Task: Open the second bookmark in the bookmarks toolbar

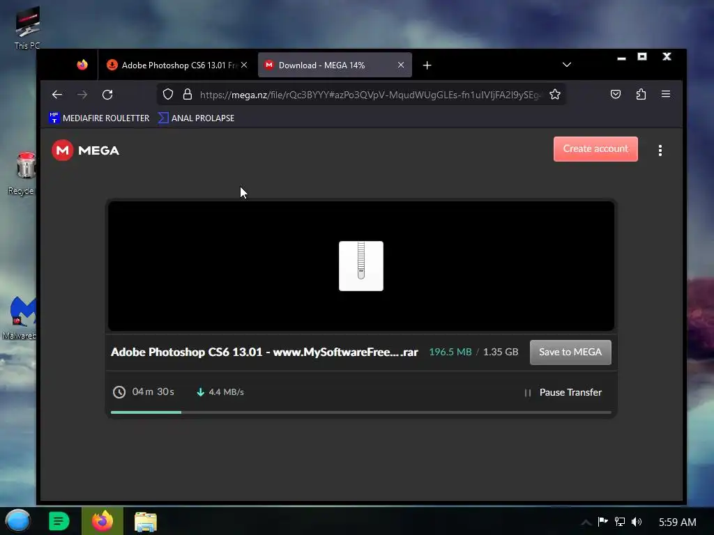Action: pyautogui.click(x=196, y=118)
